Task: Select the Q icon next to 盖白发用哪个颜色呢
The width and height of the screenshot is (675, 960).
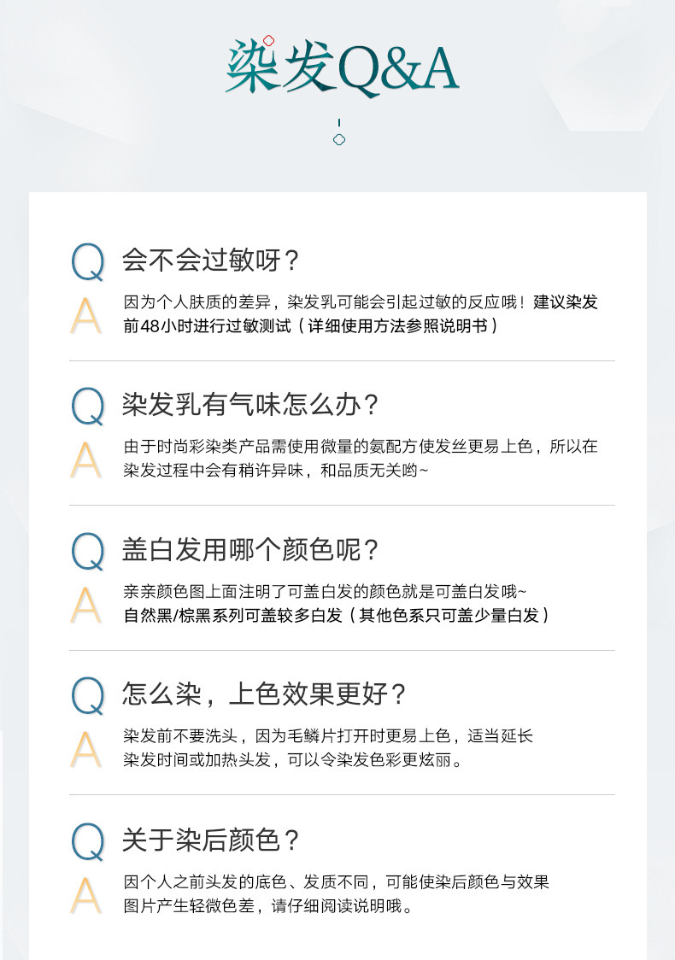Action: [87, 551]
